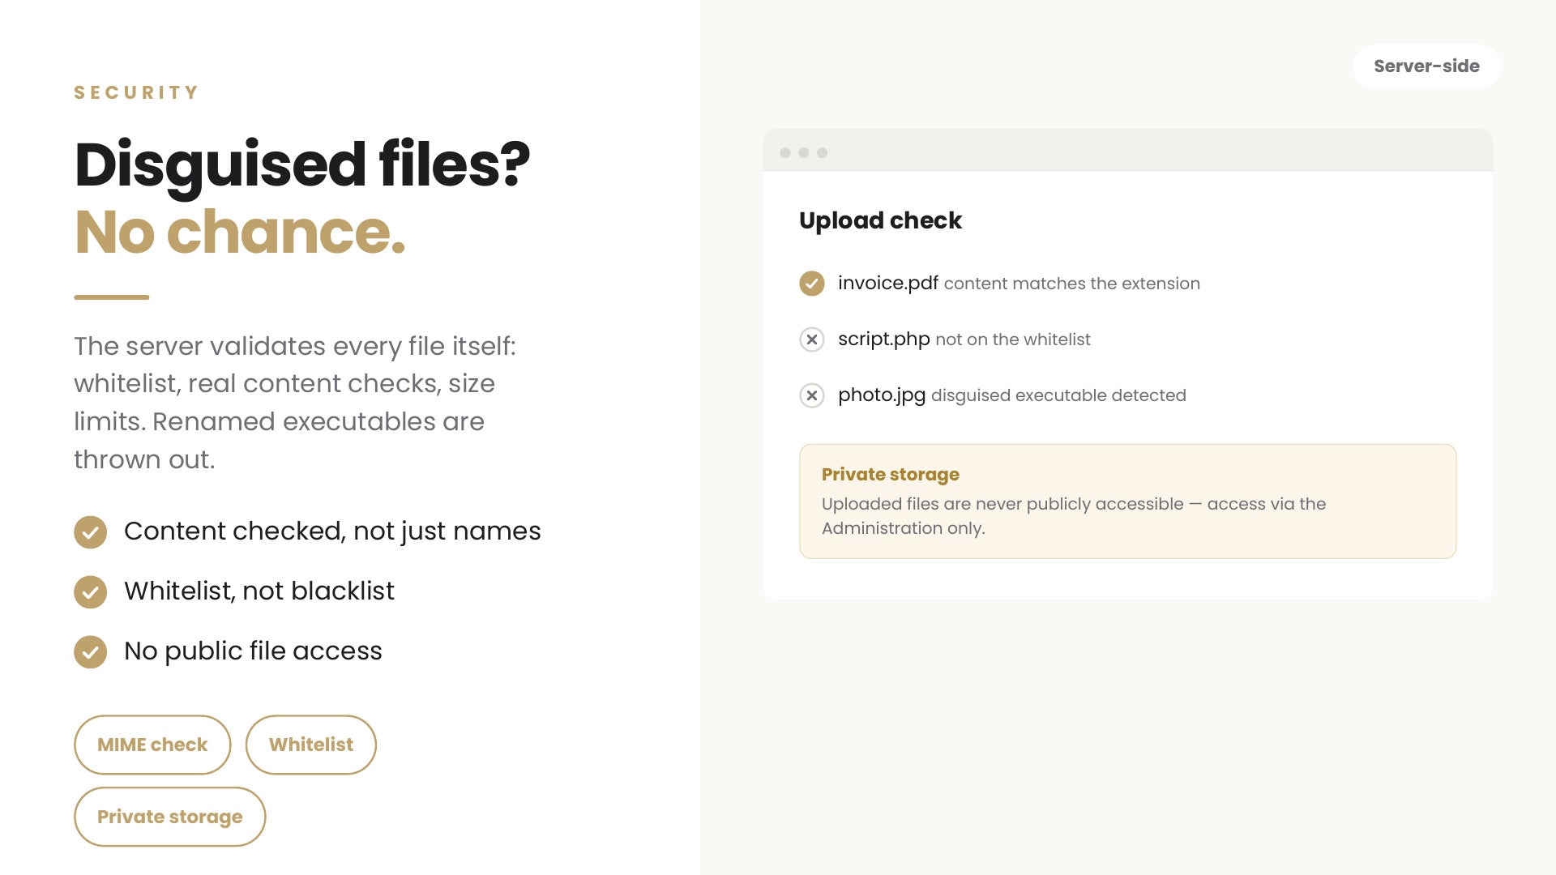Select the Private storage pill tag
Screen dimensions: 1556x875
(170, 817)
